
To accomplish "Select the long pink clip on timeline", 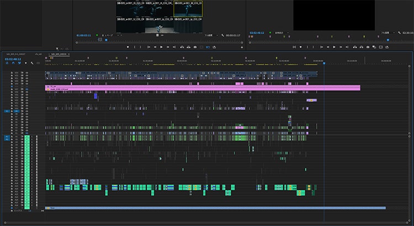I will point(203,89).
